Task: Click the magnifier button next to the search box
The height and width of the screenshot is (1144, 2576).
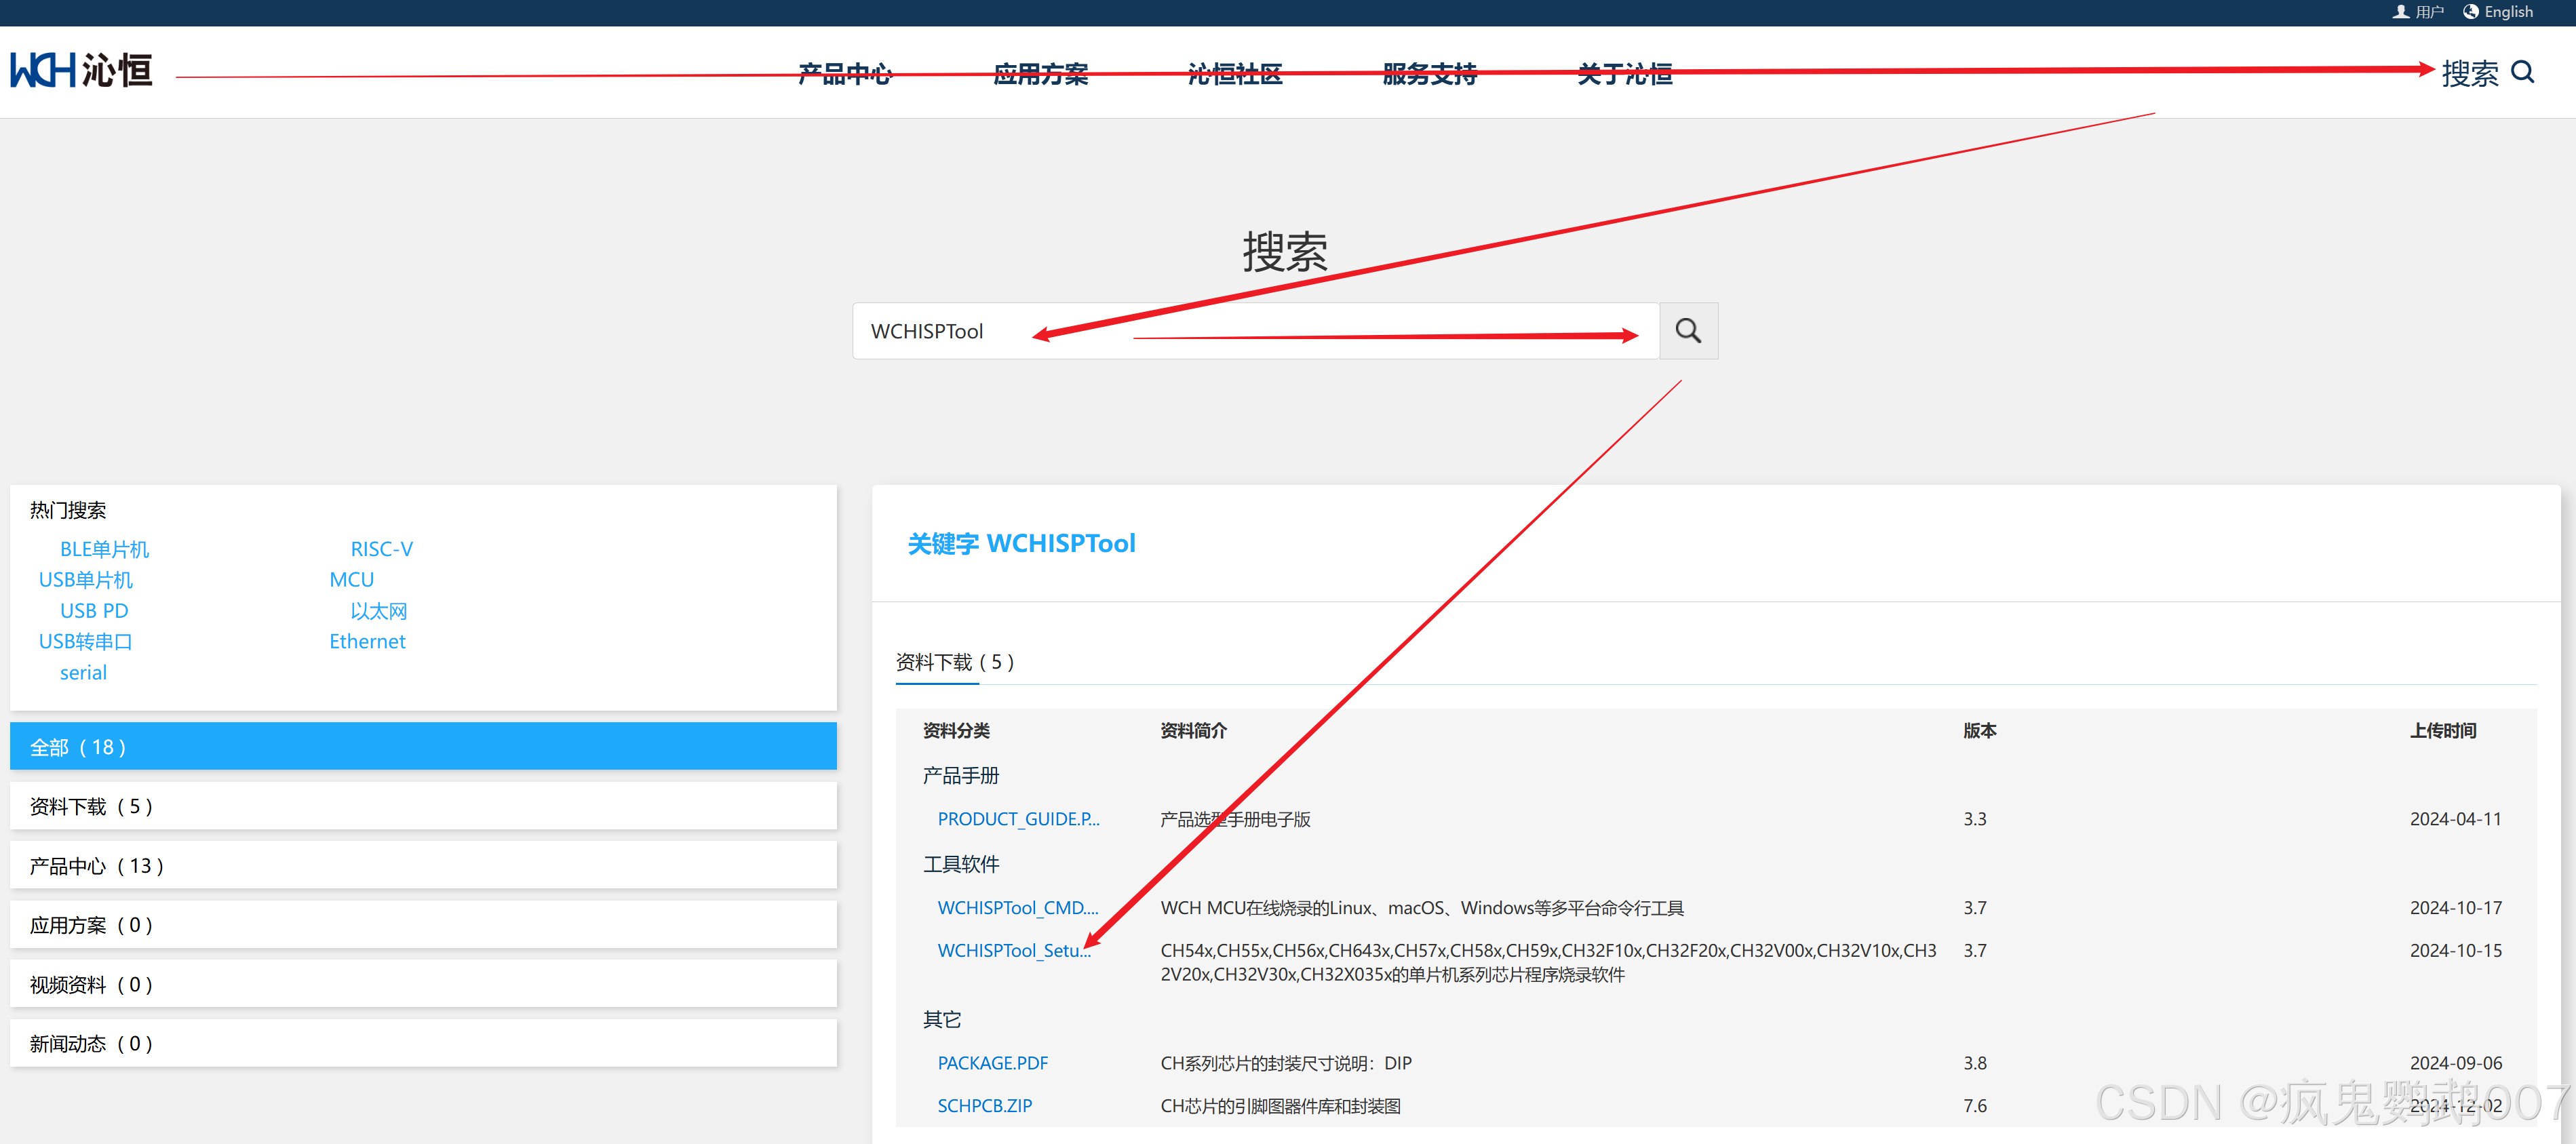Action: [1688, 330]
